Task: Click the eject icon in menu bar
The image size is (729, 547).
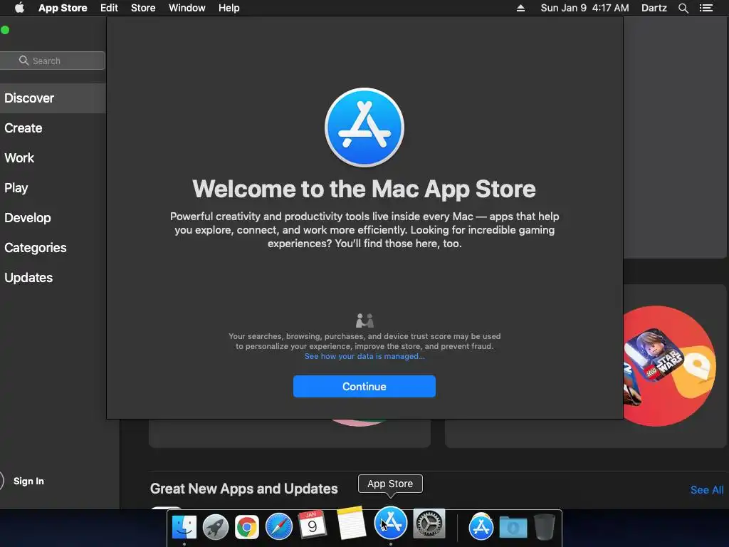Action: pyautogui.click(x=520, y=8)
